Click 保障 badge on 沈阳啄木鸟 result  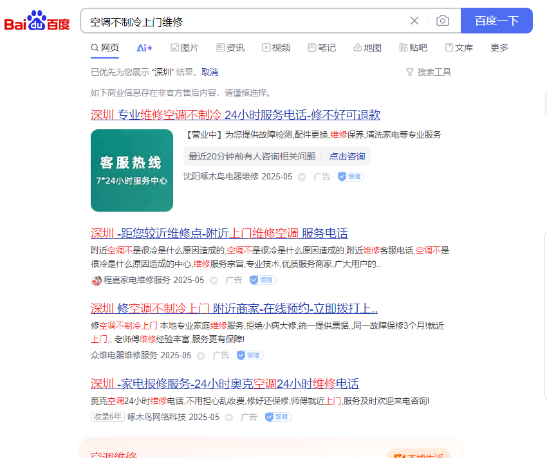coord(351,176)
